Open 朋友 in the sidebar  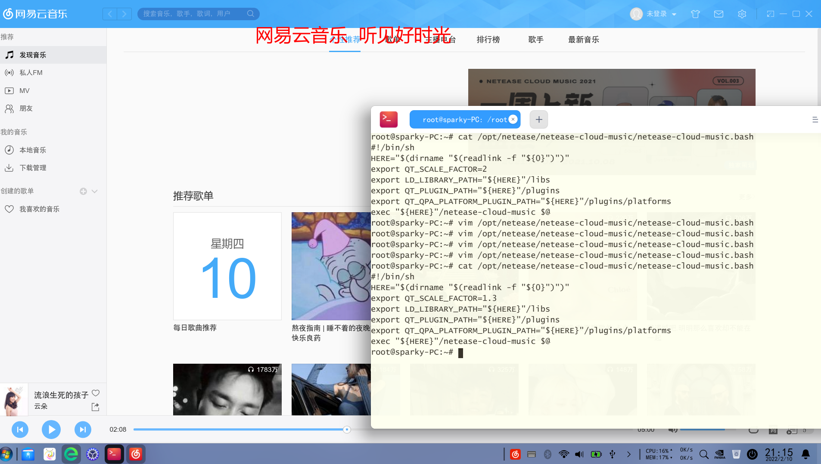click(53, 108)
